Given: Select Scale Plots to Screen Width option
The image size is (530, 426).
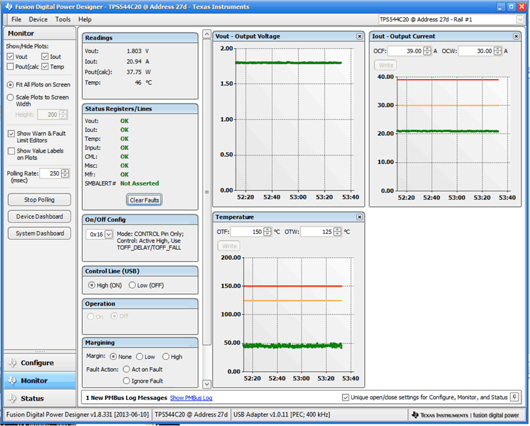Looking at the screenshot, I should (x=11, y=97).
